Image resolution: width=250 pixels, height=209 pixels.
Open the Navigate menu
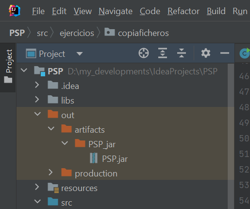(116, 11)
